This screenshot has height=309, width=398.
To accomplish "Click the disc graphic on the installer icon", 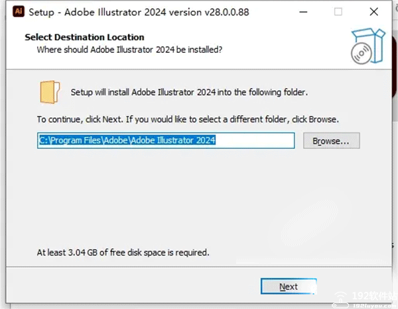I will (362, 54).
